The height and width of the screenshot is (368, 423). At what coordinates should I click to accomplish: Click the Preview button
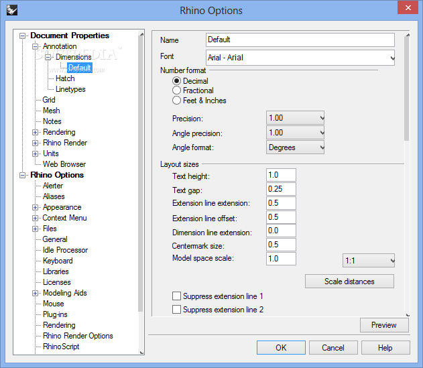click(x=384, y=325)
